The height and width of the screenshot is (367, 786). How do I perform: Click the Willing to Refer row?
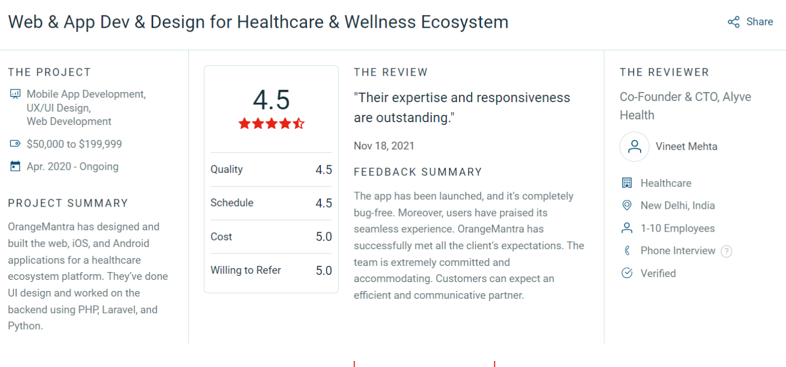[271, 270]
